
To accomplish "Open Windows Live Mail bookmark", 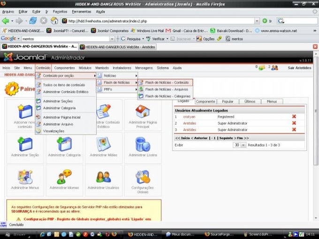I will point(147,30).
